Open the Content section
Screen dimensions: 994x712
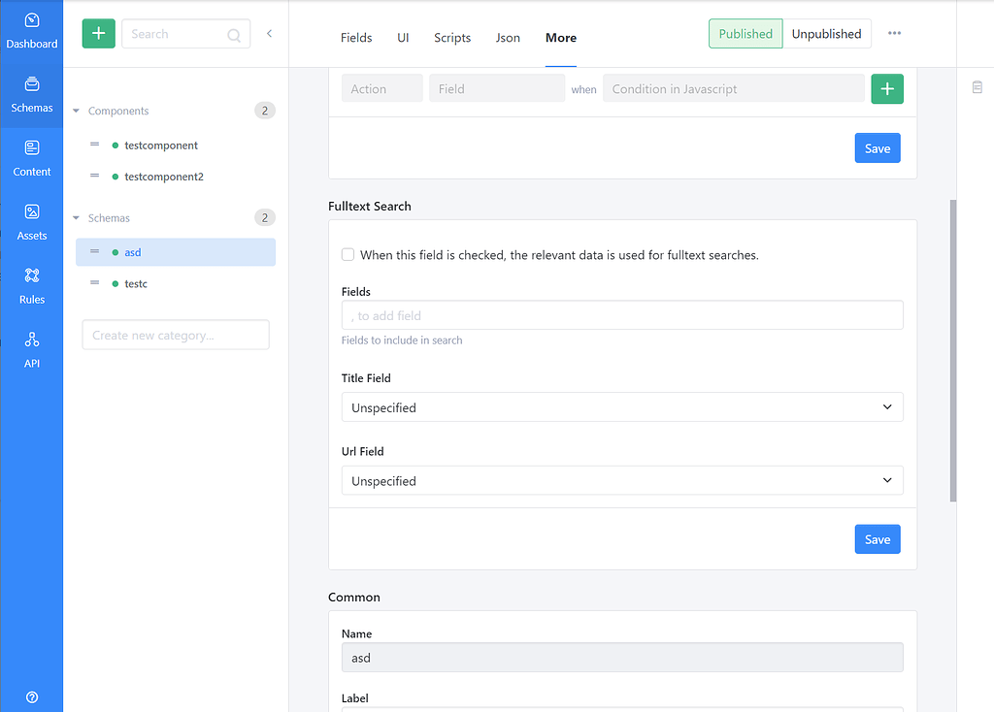[x=32, y=157]
